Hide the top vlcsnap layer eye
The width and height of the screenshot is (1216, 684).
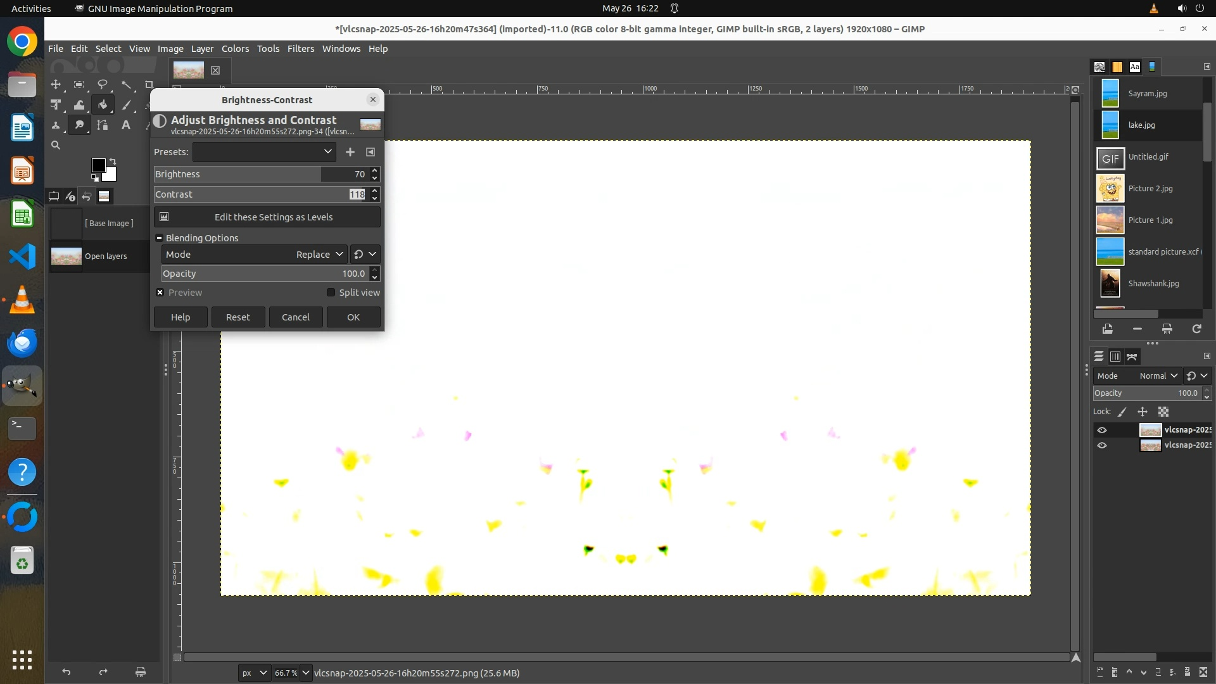[1102, 430]
